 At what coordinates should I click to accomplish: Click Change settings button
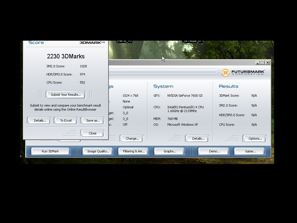pyautogui.click(x=132, y=139)
